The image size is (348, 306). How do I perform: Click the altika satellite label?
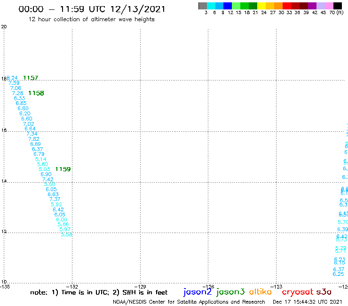pyautogui.click(x=260, y=292)
